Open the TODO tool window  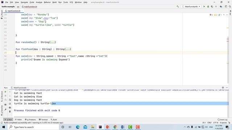(18, 120)
